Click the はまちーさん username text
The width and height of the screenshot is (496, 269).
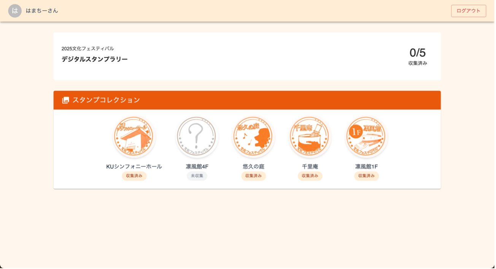coord(41,11)
